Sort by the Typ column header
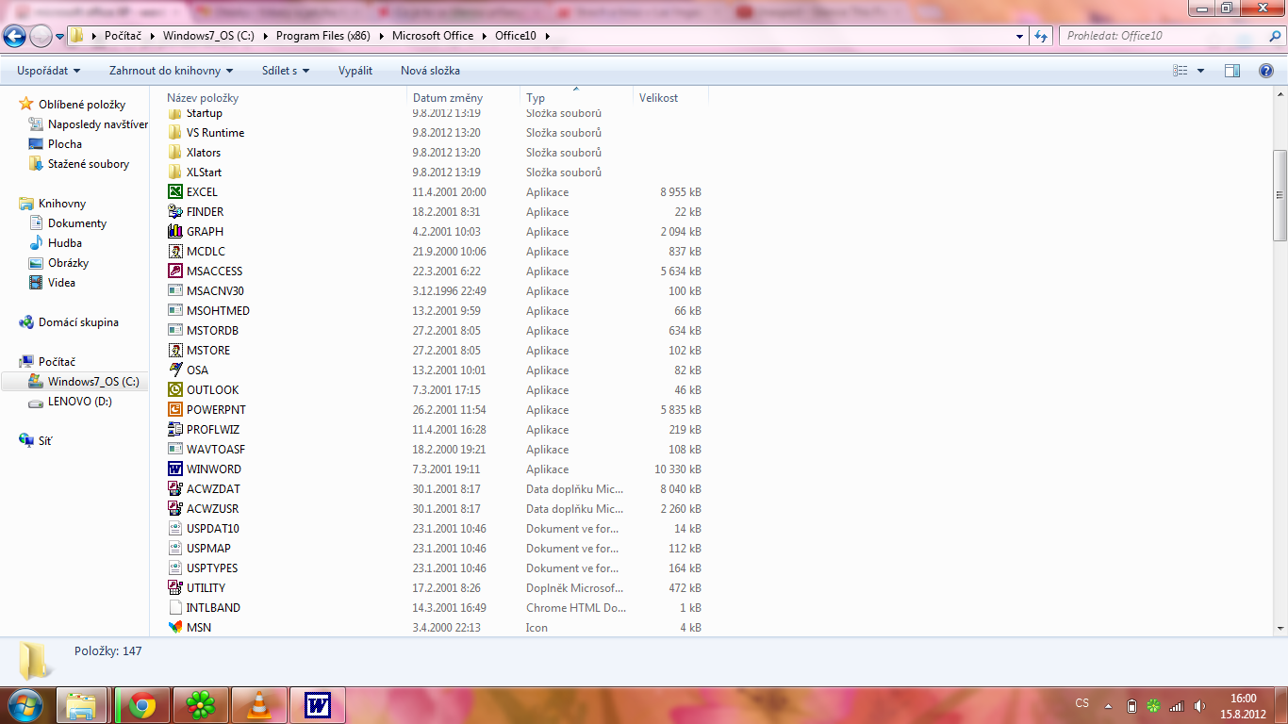 576,98
